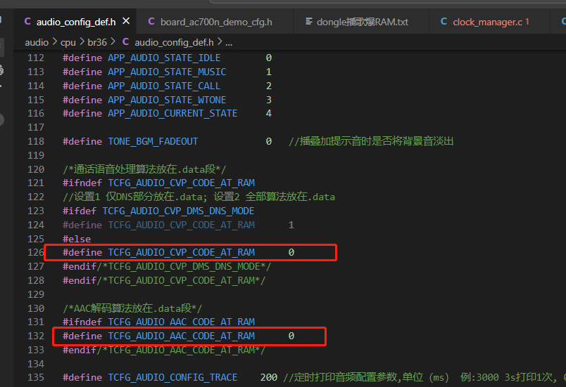This screenshot has height=387, width=566.
Task: Click the C icon in the breadcrumb path
Action: click(x=125, y=41)
